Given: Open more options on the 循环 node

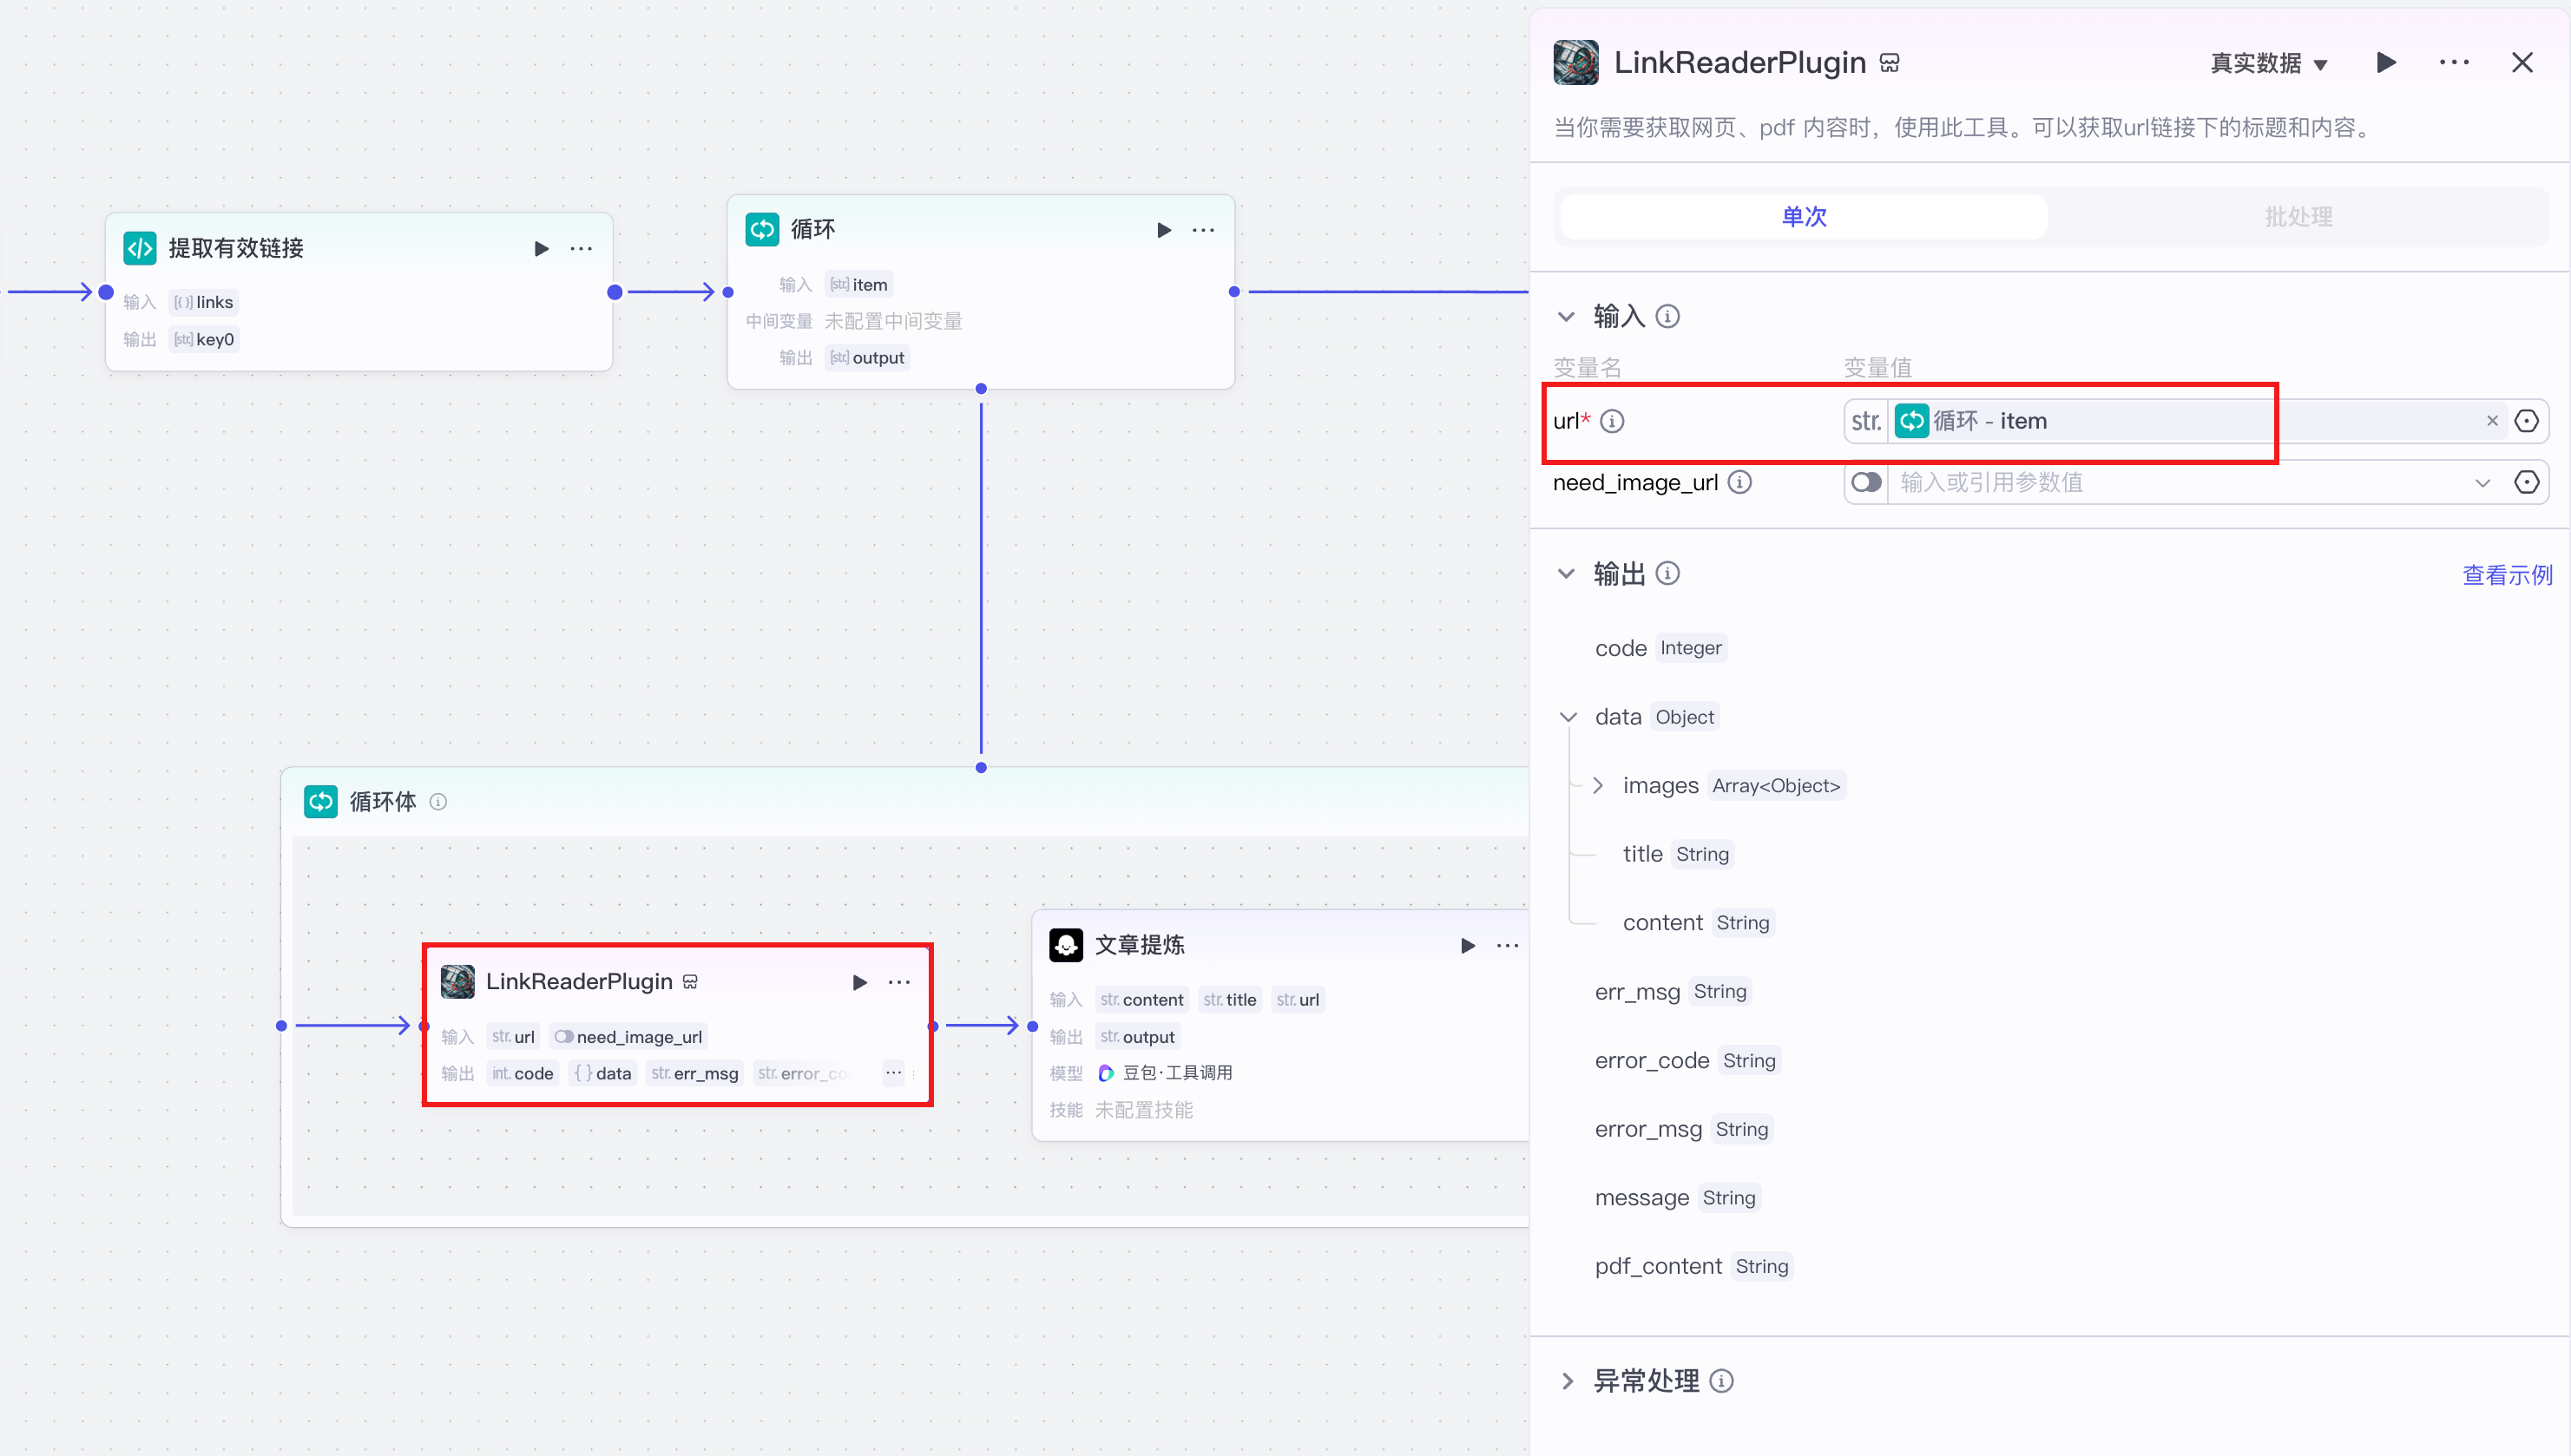Looking at the screenshot, I should coord(1203,231).
